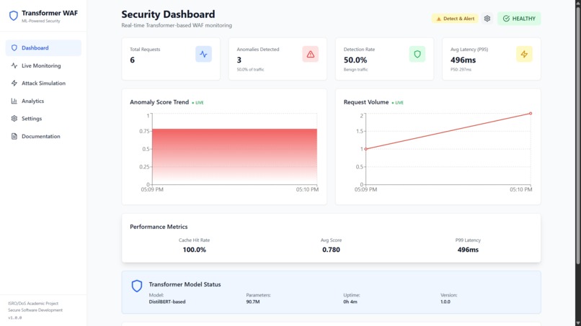Click the Live Monitoring pulse icon
This screenshot has width=581, height=326.
click(x=14, y=65)
